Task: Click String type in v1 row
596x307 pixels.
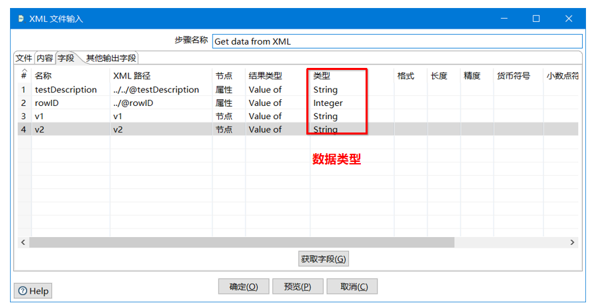Action: (352, 117)
